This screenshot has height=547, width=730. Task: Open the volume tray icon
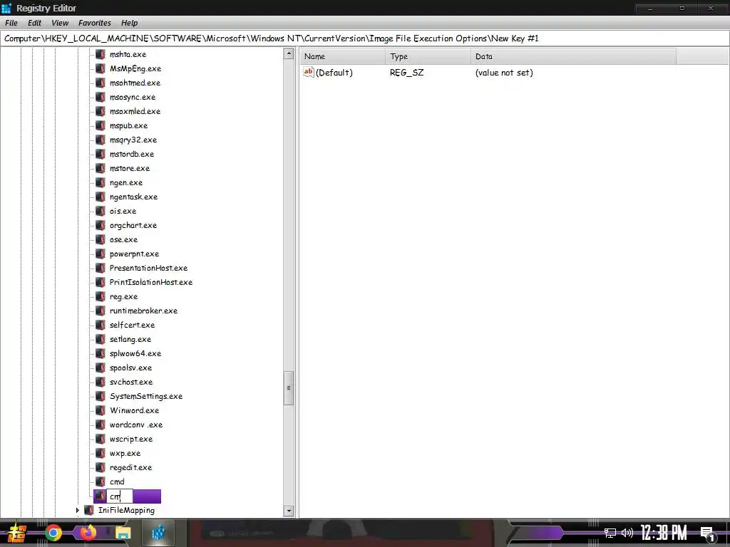tap(627, 533)
